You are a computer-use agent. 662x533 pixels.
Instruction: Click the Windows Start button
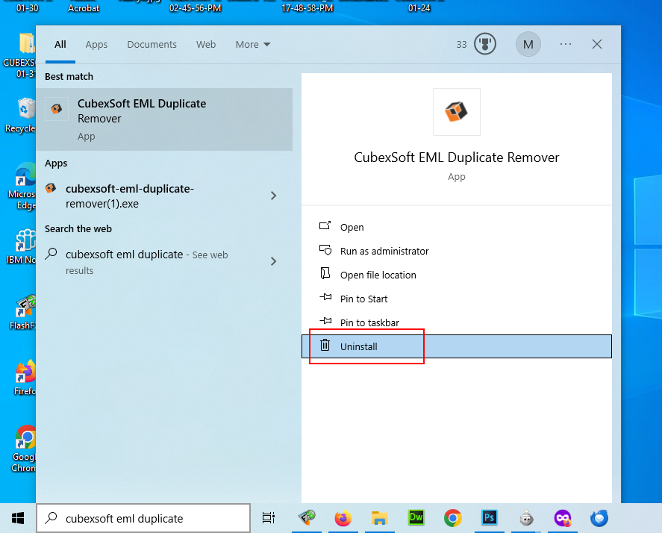[x=18, y=518]
